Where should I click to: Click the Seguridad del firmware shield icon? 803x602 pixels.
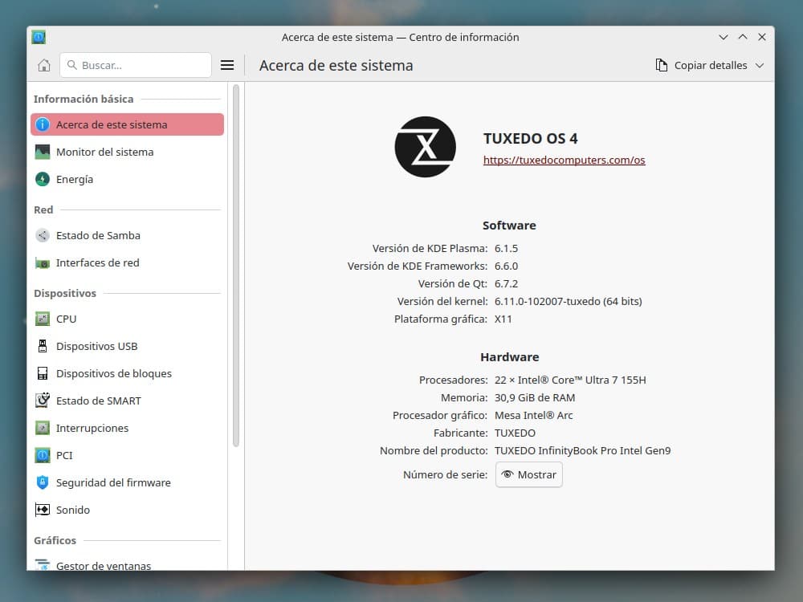(43, 482)
